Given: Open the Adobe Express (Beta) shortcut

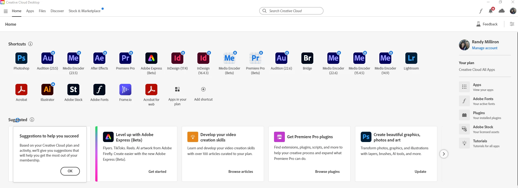Looking at the screenshot, I should pos(151,58).
